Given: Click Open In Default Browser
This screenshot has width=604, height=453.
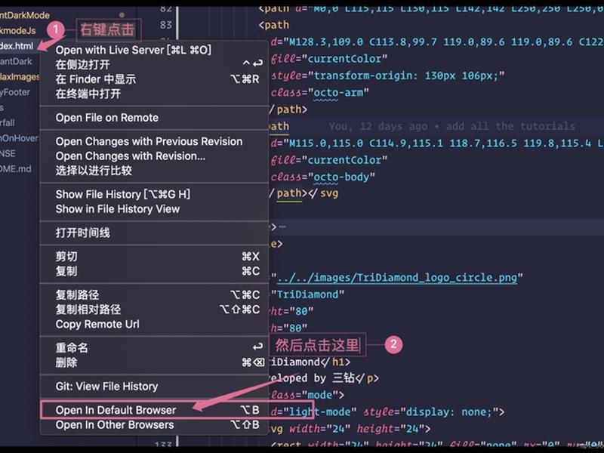Looking at the screenshot, I should [x=154, y=410].
